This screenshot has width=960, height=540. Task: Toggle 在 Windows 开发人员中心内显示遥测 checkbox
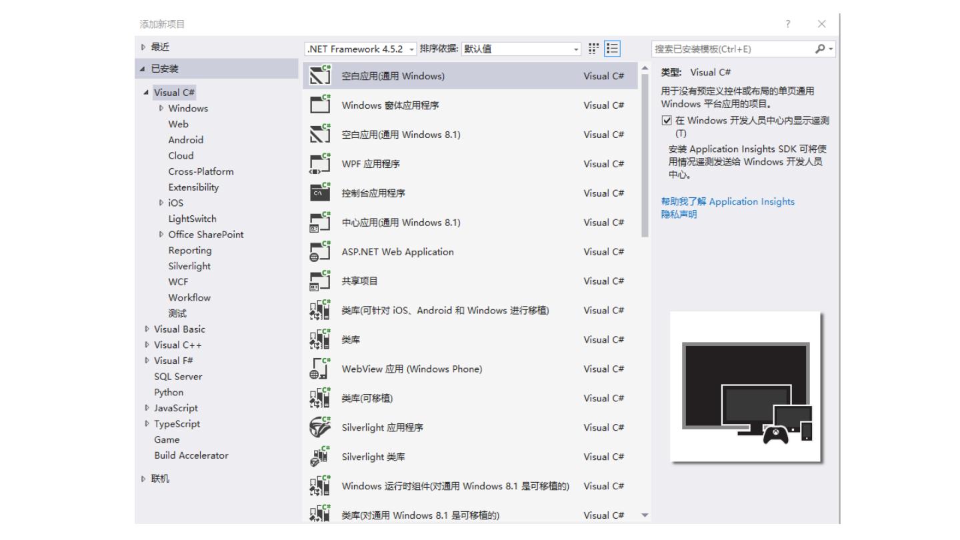(666, 120)
